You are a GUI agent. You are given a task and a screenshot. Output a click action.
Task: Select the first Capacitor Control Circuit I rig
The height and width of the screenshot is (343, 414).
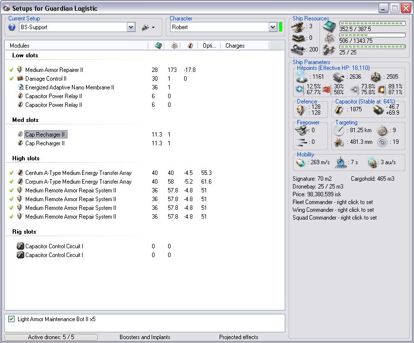[x=54, y=246]
